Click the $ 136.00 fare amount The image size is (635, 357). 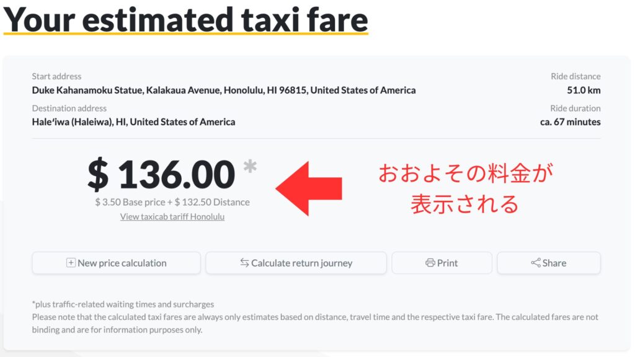point(161,174)
